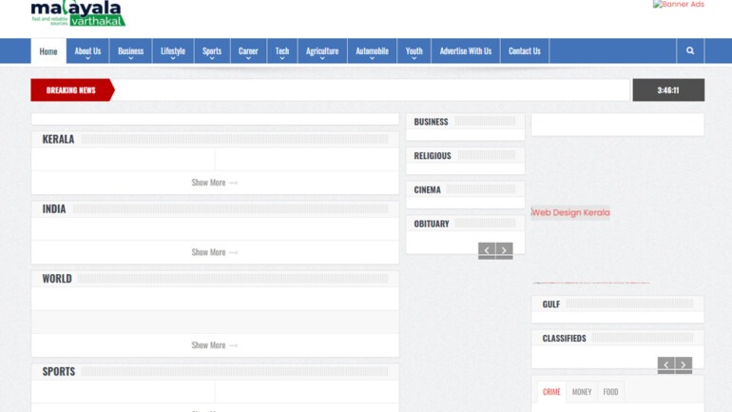
Task: Expand the Business menu in navbar
Action: 130,51
